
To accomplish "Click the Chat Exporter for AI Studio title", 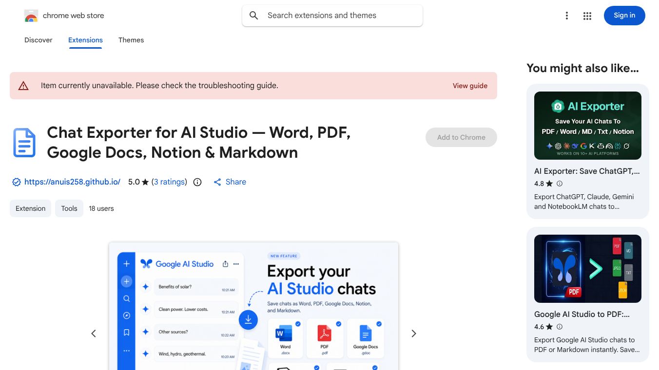I will pos(199,142).
